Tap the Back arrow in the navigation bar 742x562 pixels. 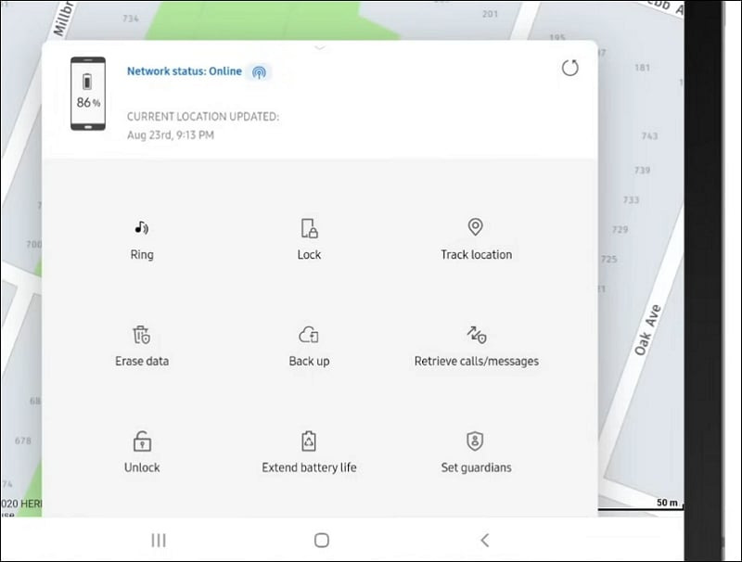[x=485, y=540]
